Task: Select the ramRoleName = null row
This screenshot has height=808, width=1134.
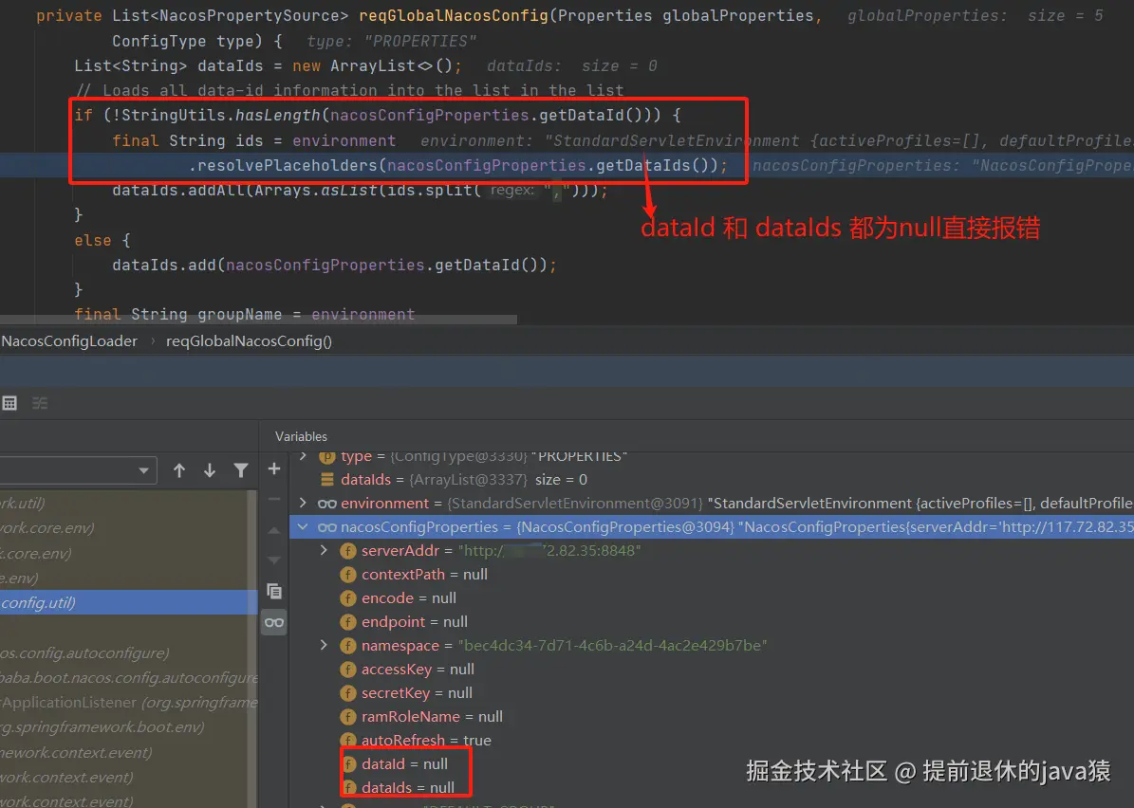Action: (x=712, y=716)
